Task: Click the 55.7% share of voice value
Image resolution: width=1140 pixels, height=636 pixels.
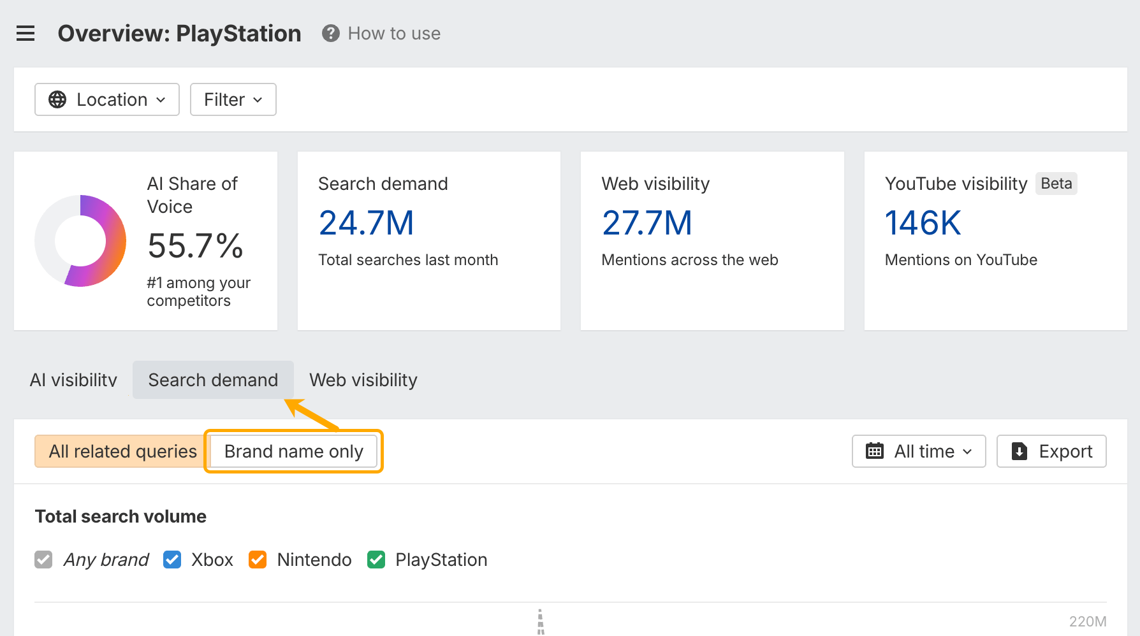Action: [195, 246]
